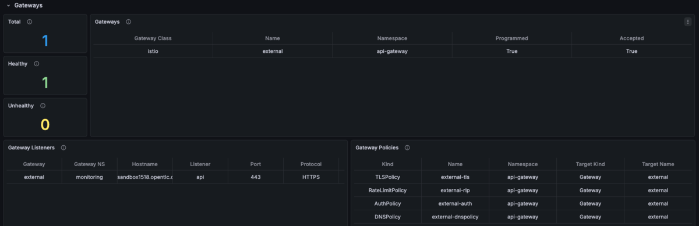The image size is (699, 226).
Task: Select the HTTPS protocol cell
Action: [311, 177]
